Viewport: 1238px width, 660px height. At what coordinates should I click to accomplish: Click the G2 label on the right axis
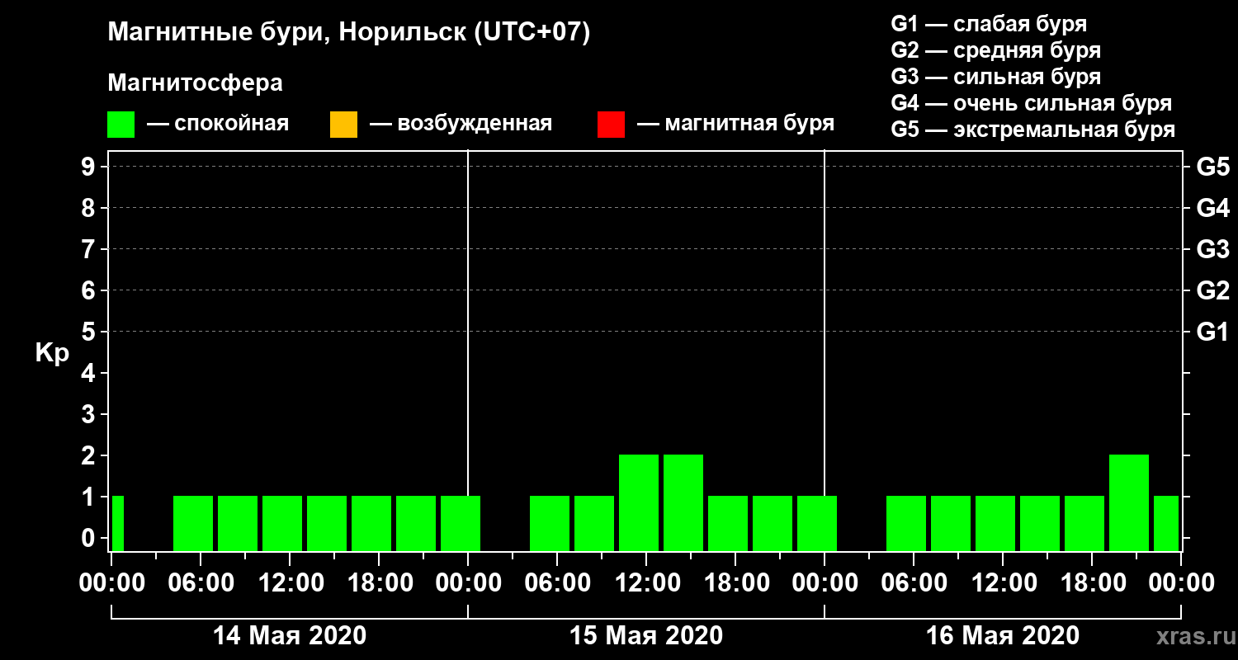point(1212,291)
